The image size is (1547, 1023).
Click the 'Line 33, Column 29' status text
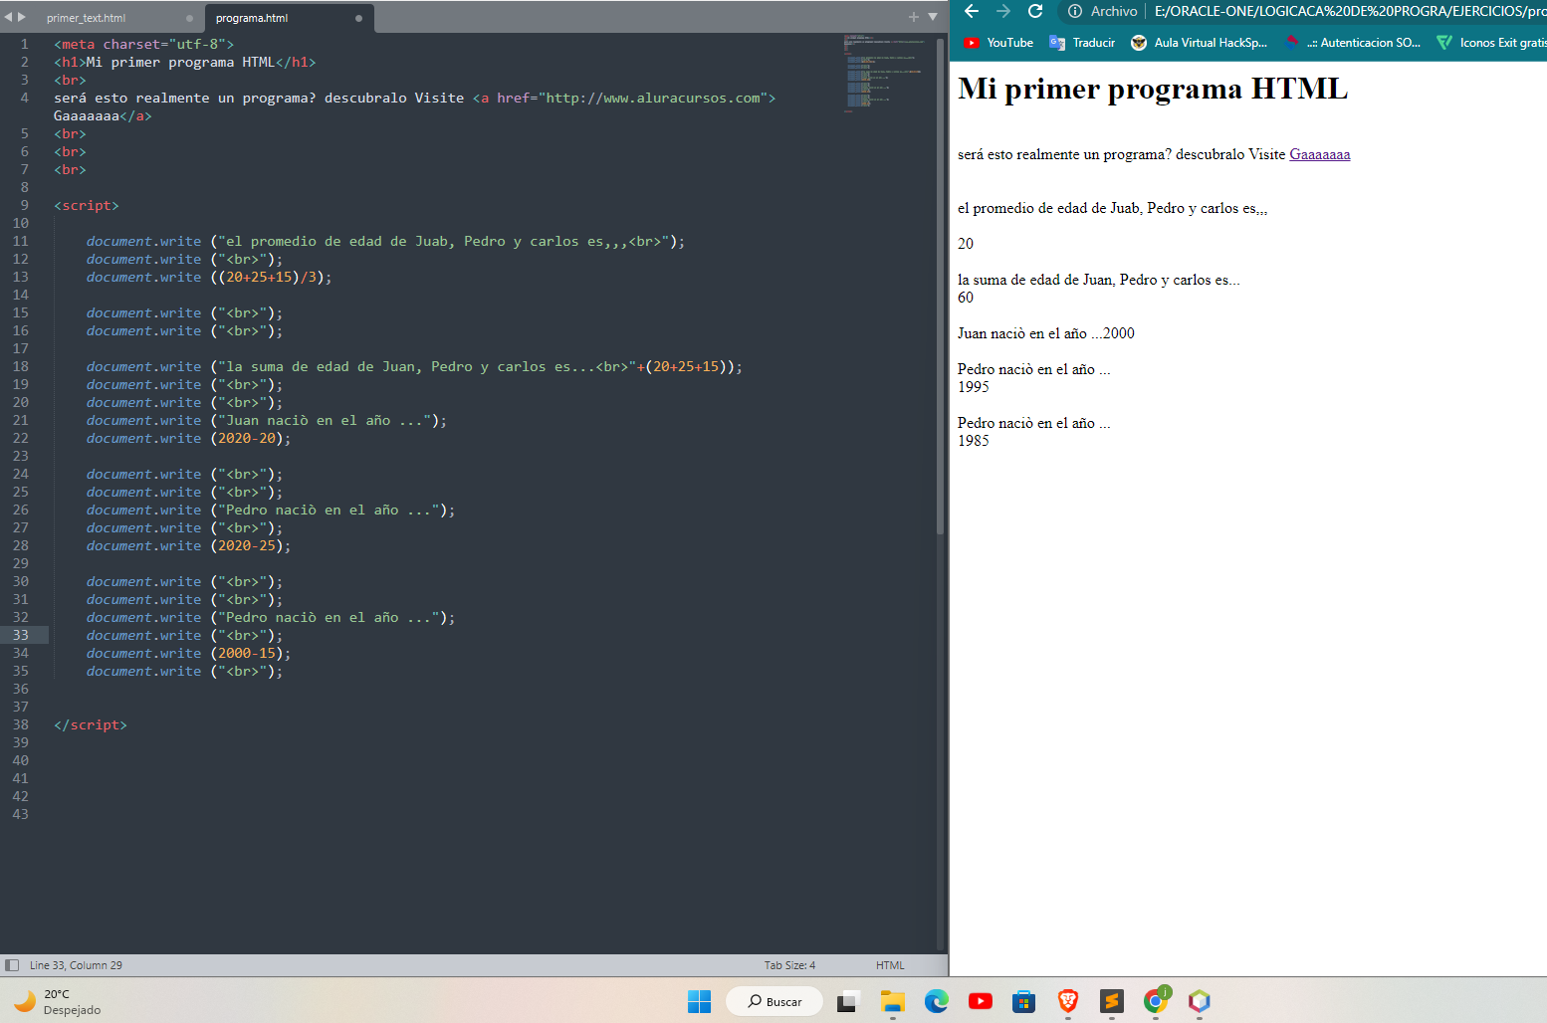[76, 965]
